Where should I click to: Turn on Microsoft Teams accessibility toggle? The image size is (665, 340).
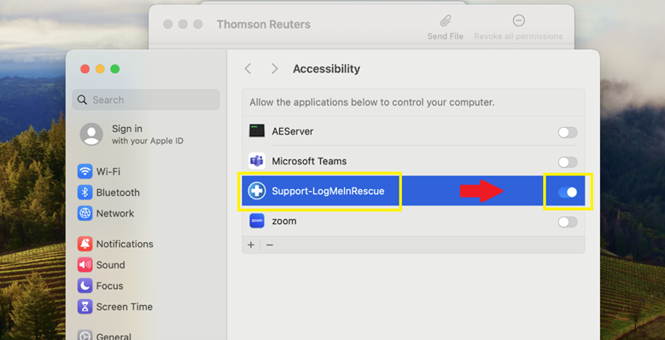tap(568, 162)
